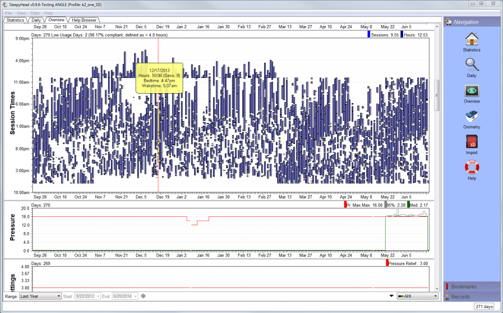
Task: Open the Daily magnifying glass icon
Action: coord(472,65)
